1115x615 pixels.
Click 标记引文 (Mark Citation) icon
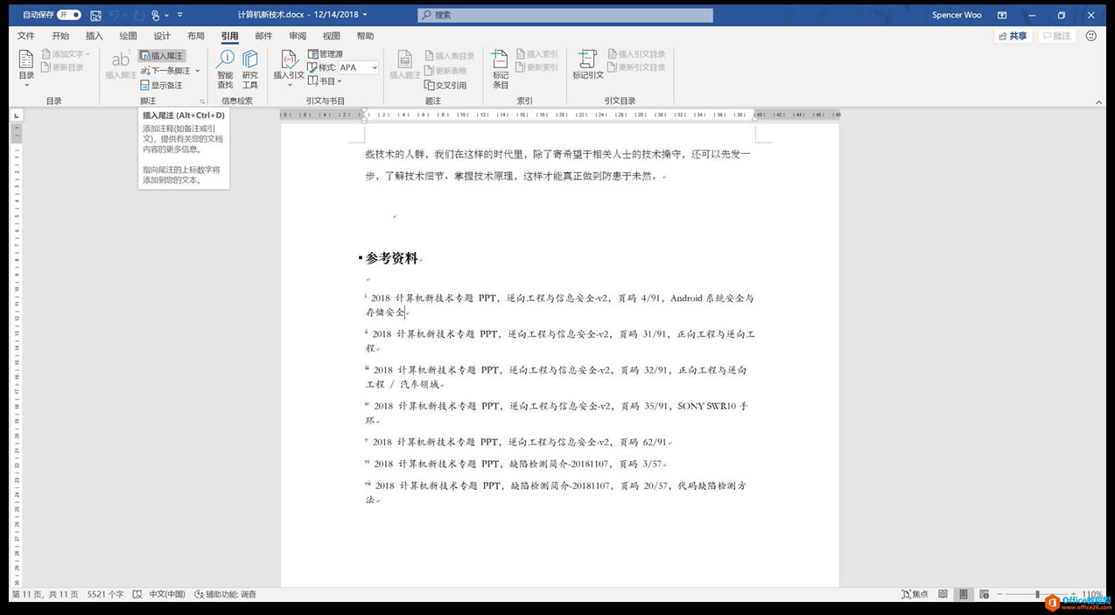pyautogui.click(x=586, y=63)
